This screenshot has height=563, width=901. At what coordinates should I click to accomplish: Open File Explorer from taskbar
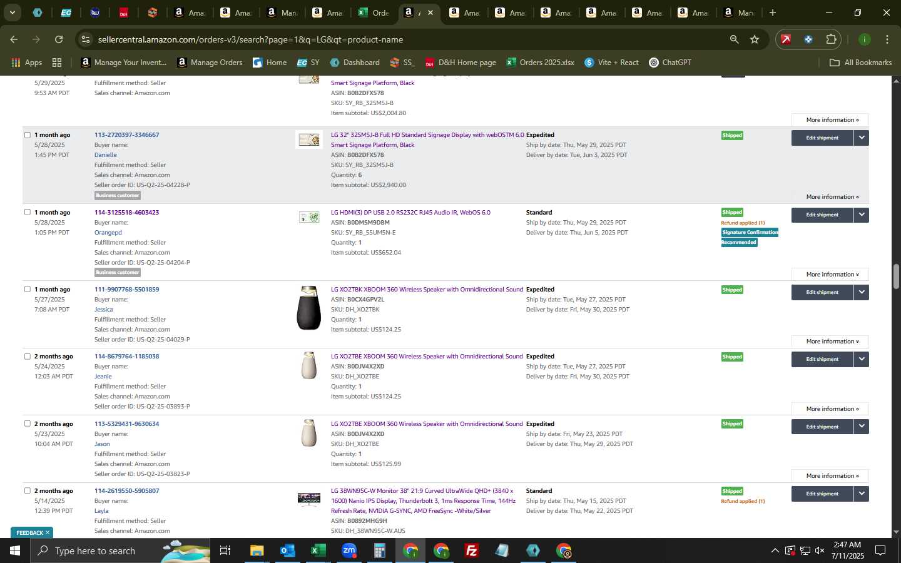pos(257,550)
